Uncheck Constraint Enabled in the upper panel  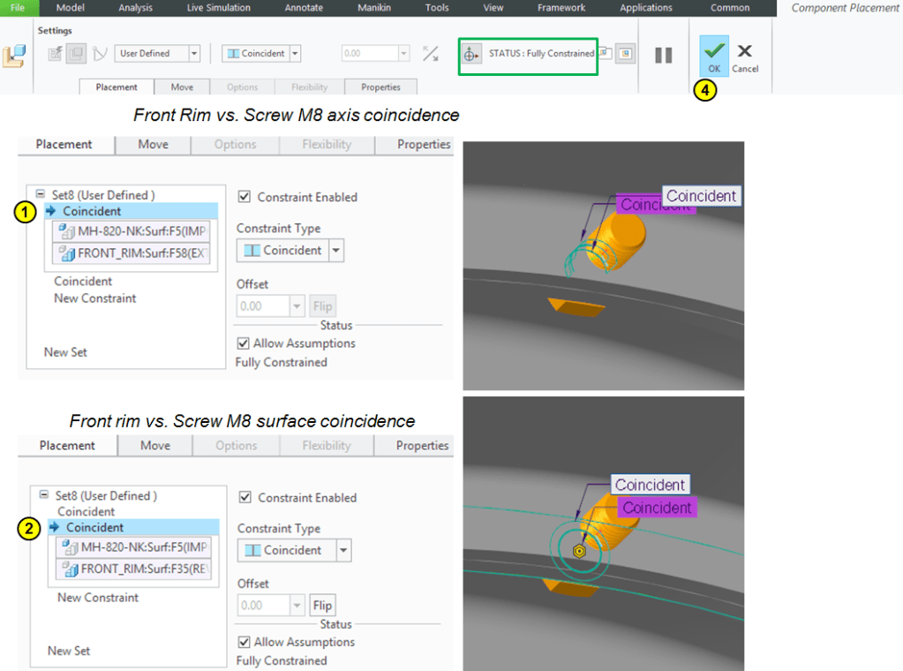243,197
